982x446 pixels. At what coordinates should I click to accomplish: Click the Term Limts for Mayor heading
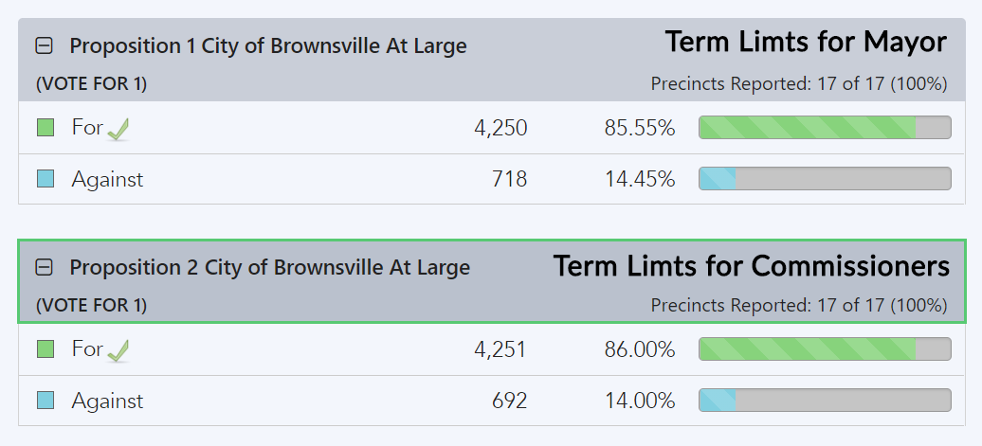click(x=806, y=43)
